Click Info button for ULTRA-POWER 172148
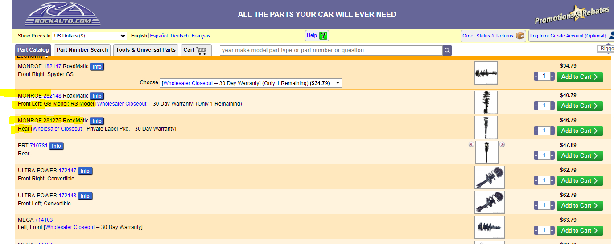The image size is (614, 245). pos(85,196)
